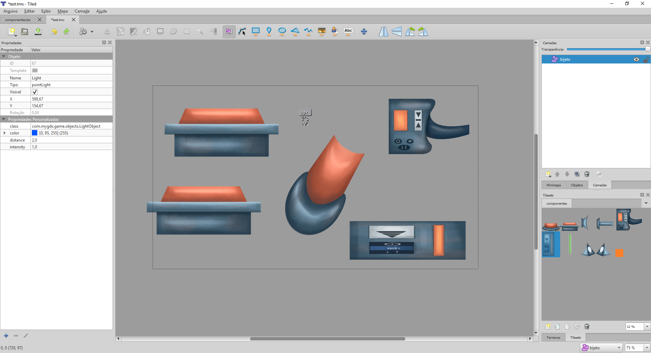Save the current map

38,32
